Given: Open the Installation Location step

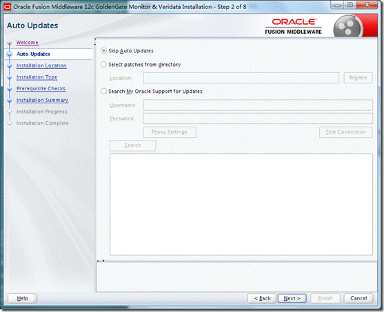Looking at the screenshot, I should point(41,65).
